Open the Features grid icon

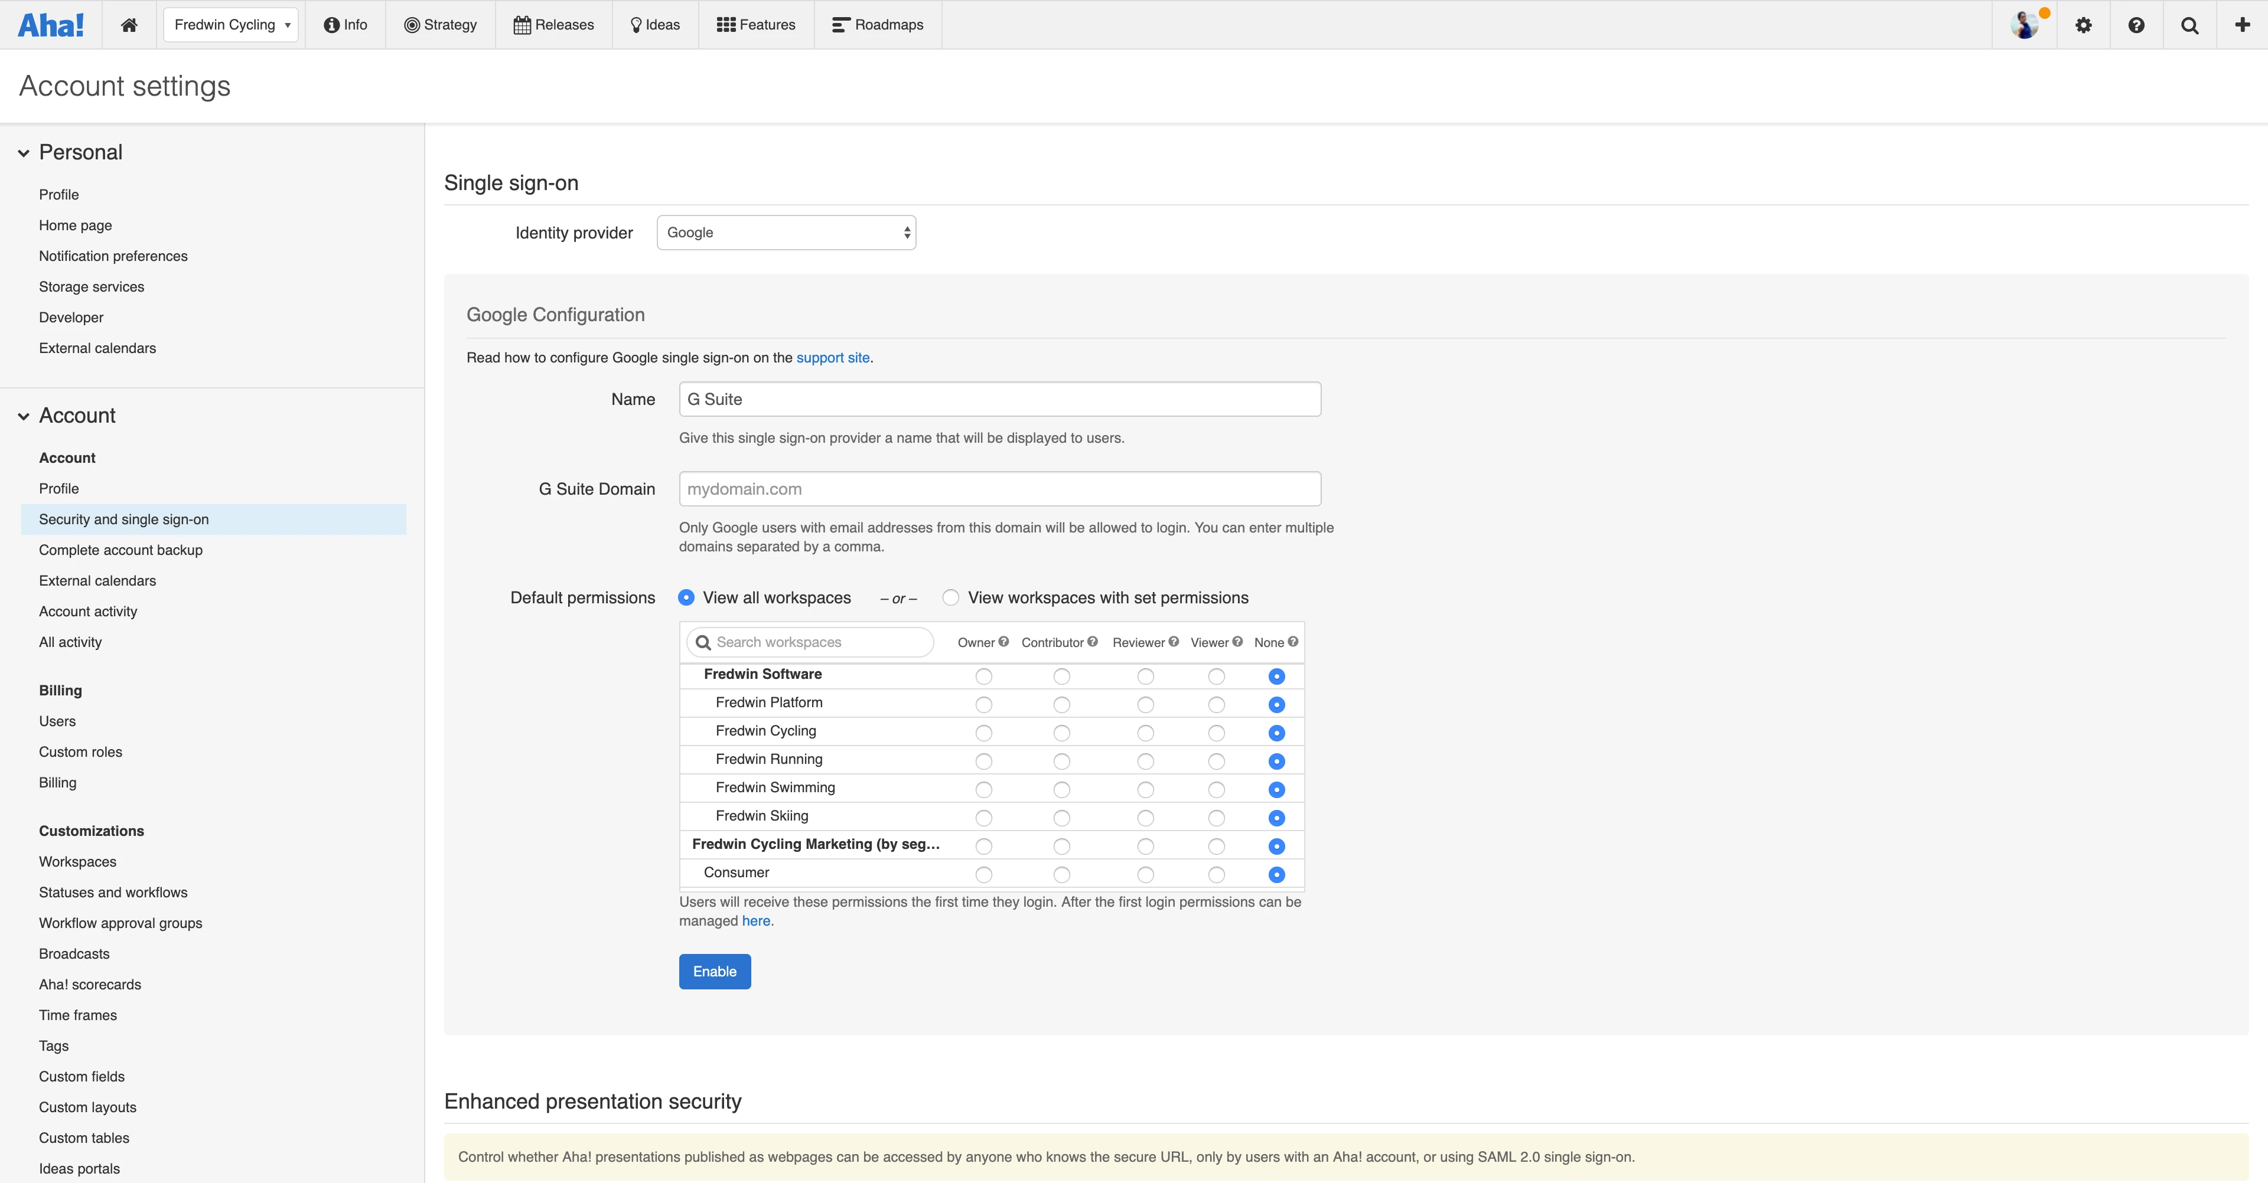click(725, 24)
